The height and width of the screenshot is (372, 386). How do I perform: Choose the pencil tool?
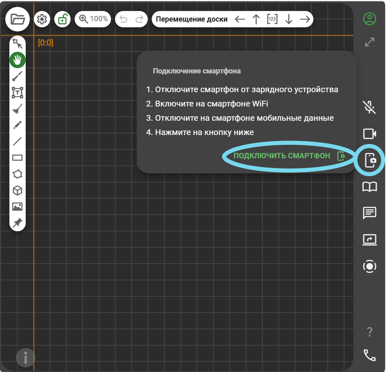pyautogui.click(x=18, y=125)
